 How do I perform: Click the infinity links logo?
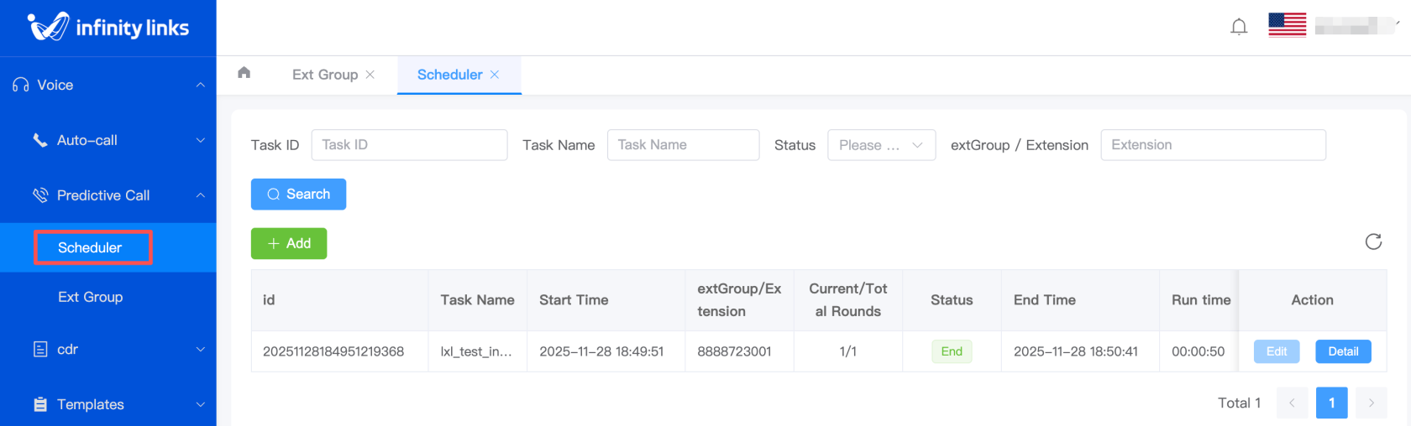coord(108,28)
